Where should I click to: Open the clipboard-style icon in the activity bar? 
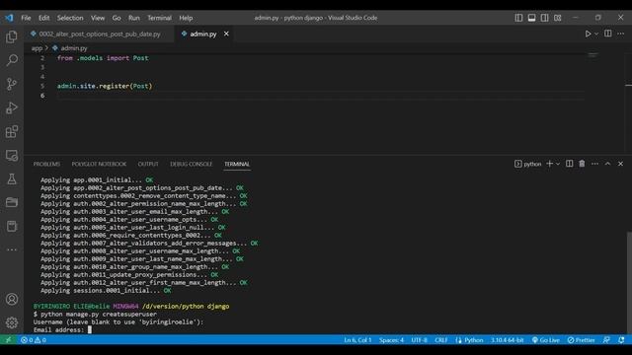pos(12,226)
